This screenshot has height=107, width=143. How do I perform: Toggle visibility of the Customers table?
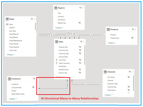click(34, 79)
